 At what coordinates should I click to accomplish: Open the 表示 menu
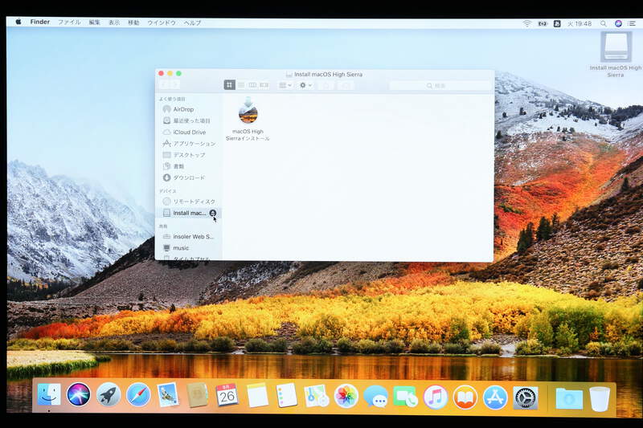click(x=114, y=22)
